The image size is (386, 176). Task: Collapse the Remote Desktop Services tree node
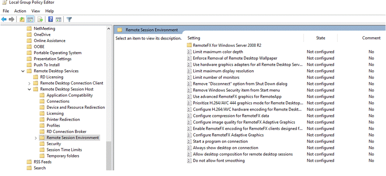tap(23, 71)
